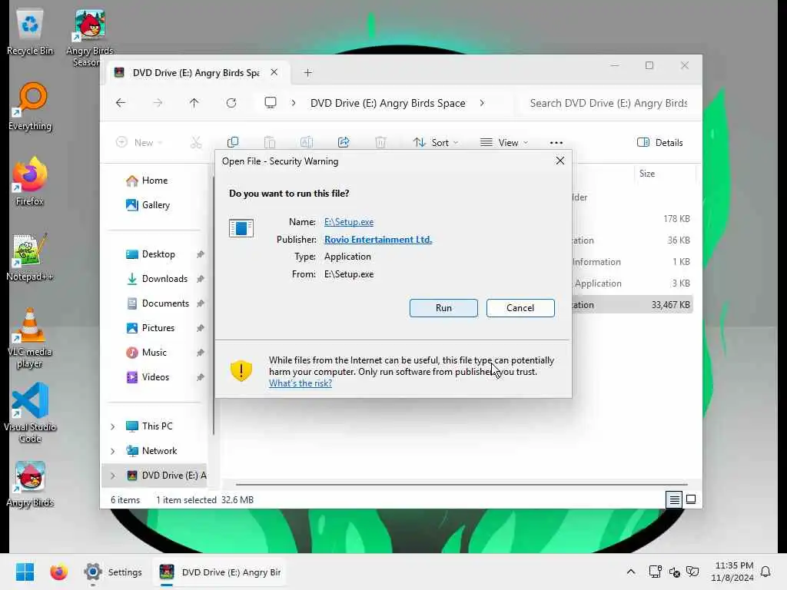The width and height of the screenshot is (787, 590).
Task: Switch to details list view icon
Action: [x=674, y=499]
